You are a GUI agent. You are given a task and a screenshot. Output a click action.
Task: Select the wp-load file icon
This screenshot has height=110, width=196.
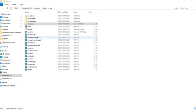[x=26, y=53]
